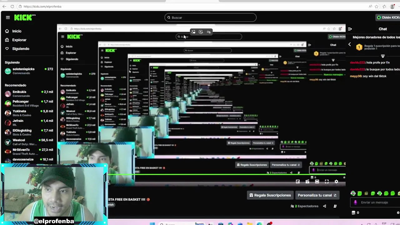Click Regala Suscripciones button
Viewport: 400px width, 225px height.
[x=270, y=195]
